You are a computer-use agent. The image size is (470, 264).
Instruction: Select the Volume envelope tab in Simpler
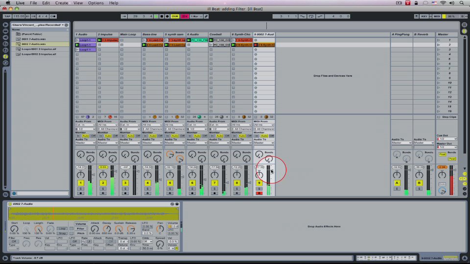click(81, 223)
